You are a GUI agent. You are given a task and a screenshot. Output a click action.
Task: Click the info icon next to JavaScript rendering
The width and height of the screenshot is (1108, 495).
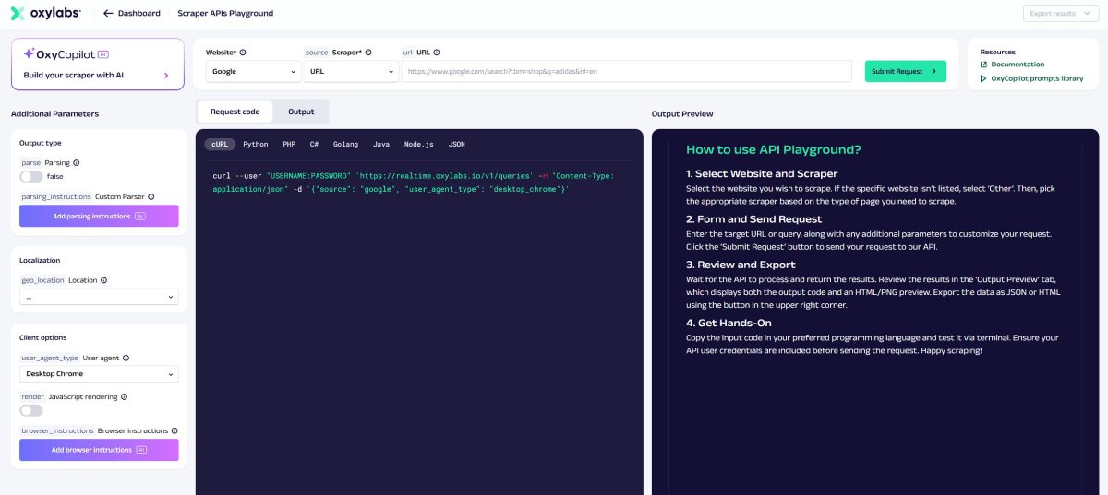125,396
